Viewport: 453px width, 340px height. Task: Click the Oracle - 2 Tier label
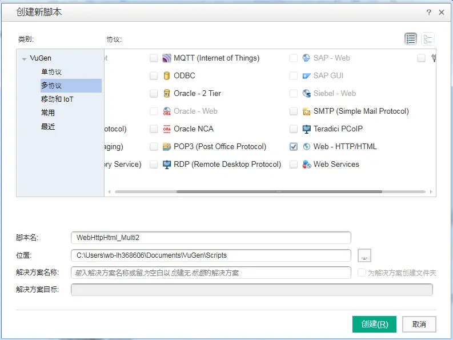pos(197,93)
